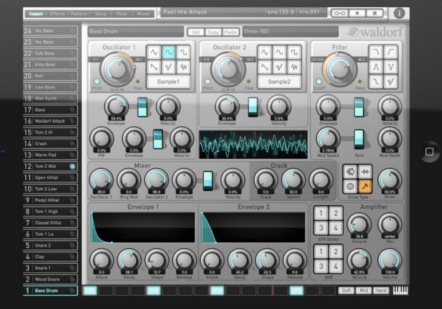Toggle the Mixer envelope selector switch
This screenshot has height=309, width=442.
(x=208, y=180)
